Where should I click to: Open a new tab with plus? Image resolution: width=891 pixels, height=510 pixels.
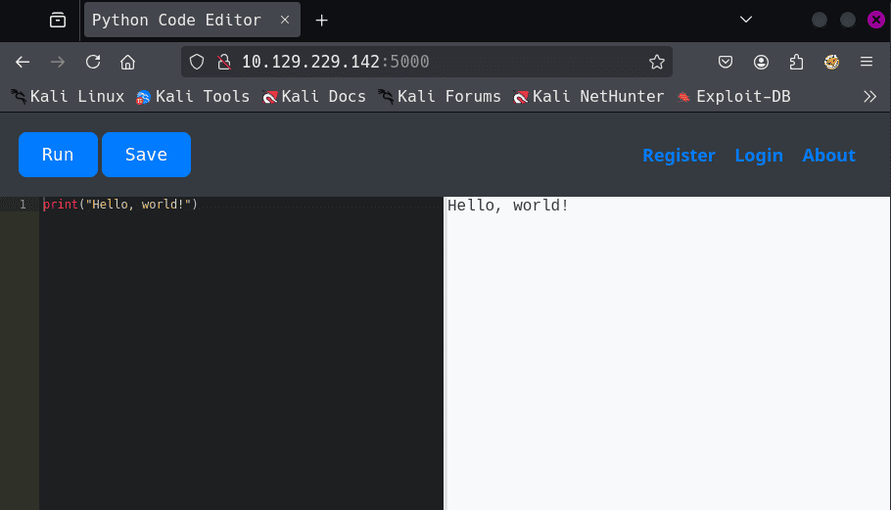321,20
